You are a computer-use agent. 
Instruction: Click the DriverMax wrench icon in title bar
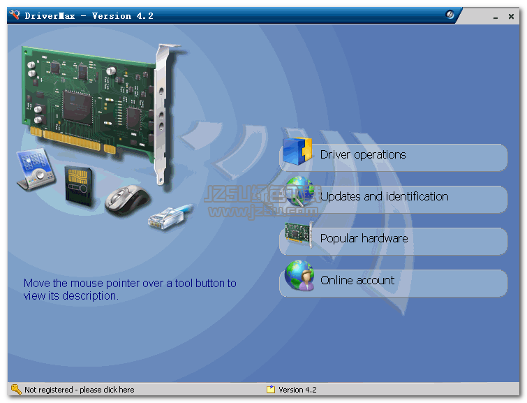tap(15, 15)
